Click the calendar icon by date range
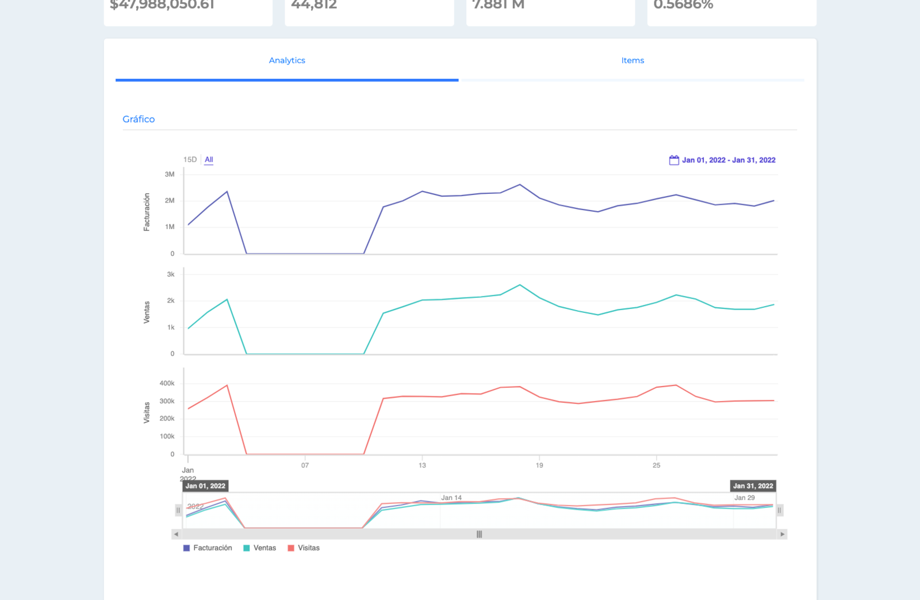This screenshot has width=920, height=600. [x=674, y=160]
